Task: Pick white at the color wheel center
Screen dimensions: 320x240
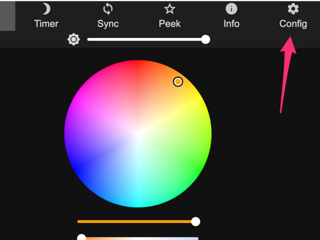Action: (x=138, y=134)
